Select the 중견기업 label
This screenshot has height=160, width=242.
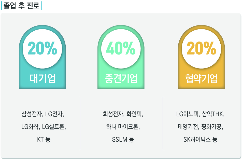pos(121,78)
